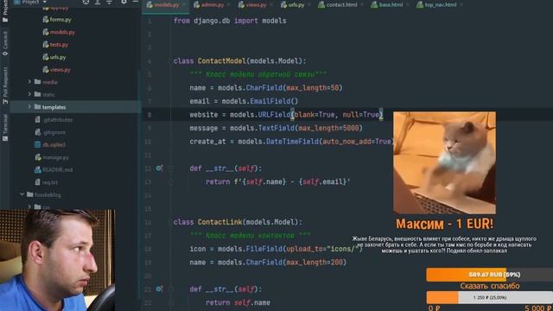Screen dimensions: 553x311
Task: Click "TextField" on the message line
Action: click(276, 128)
